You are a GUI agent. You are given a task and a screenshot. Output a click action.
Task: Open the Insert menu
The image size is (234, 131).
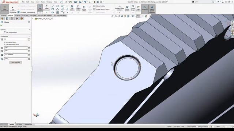(x=37, y=2)
